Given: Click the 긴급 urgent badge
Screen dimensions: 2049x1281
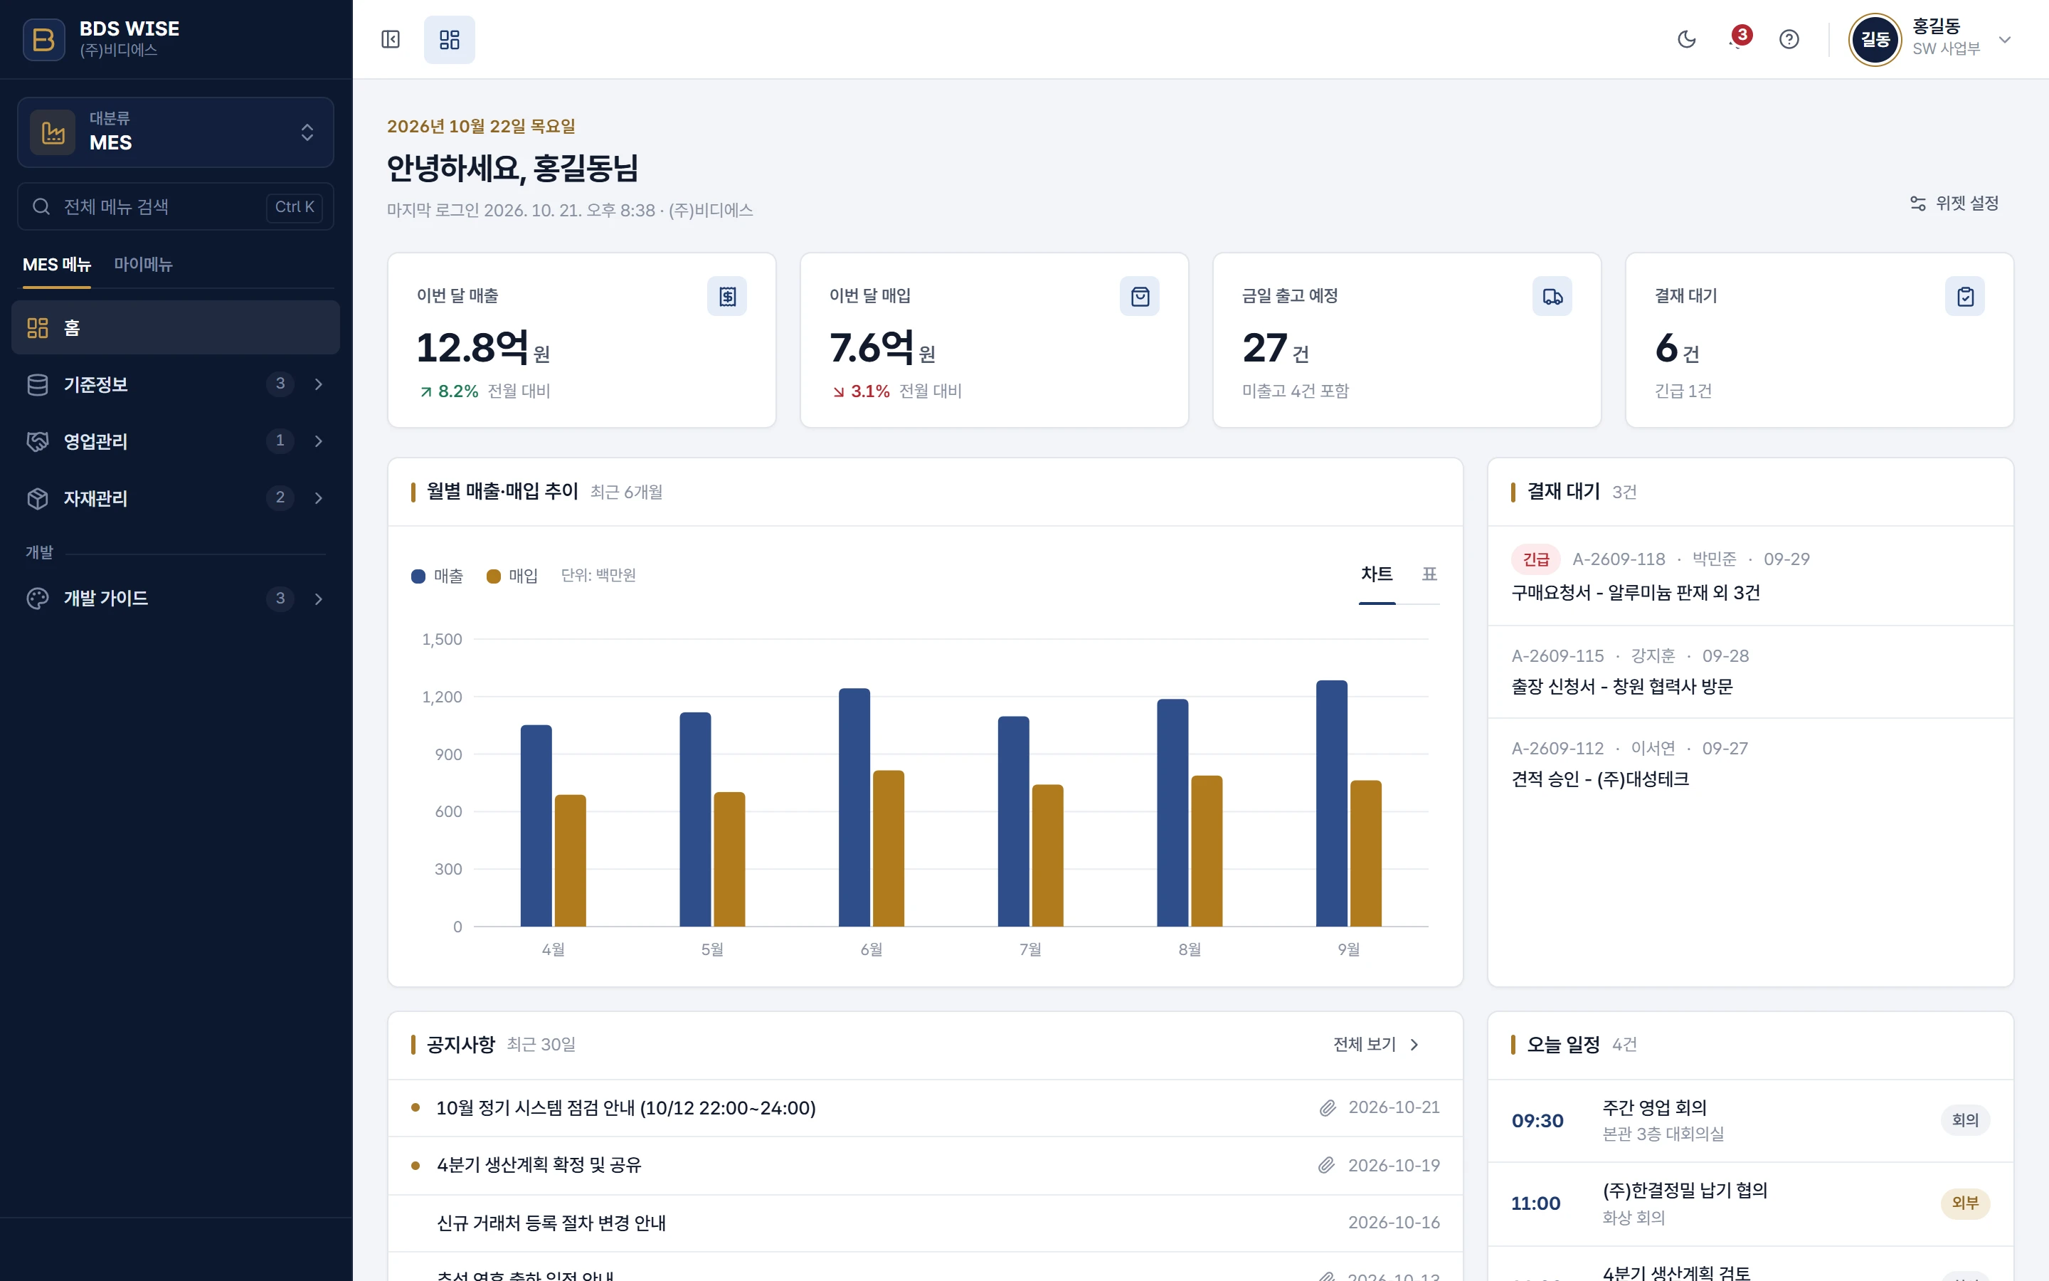Looking at the screenshot, I should pyautogui.click(x=1535, y=559).
